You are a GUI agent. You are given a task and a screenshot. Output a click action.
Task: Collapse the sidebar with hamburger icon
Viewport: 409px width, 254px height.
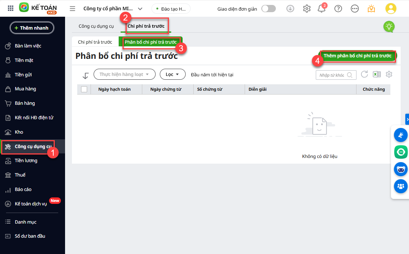coord(72,8)
